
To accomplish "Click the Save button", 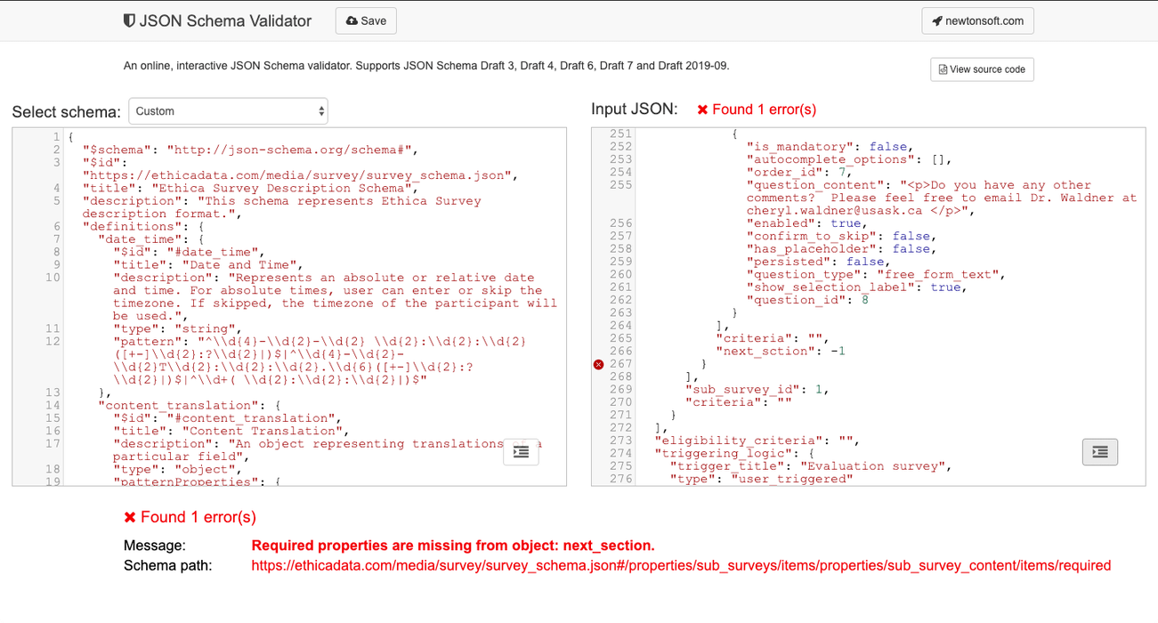I will [365, 20].
